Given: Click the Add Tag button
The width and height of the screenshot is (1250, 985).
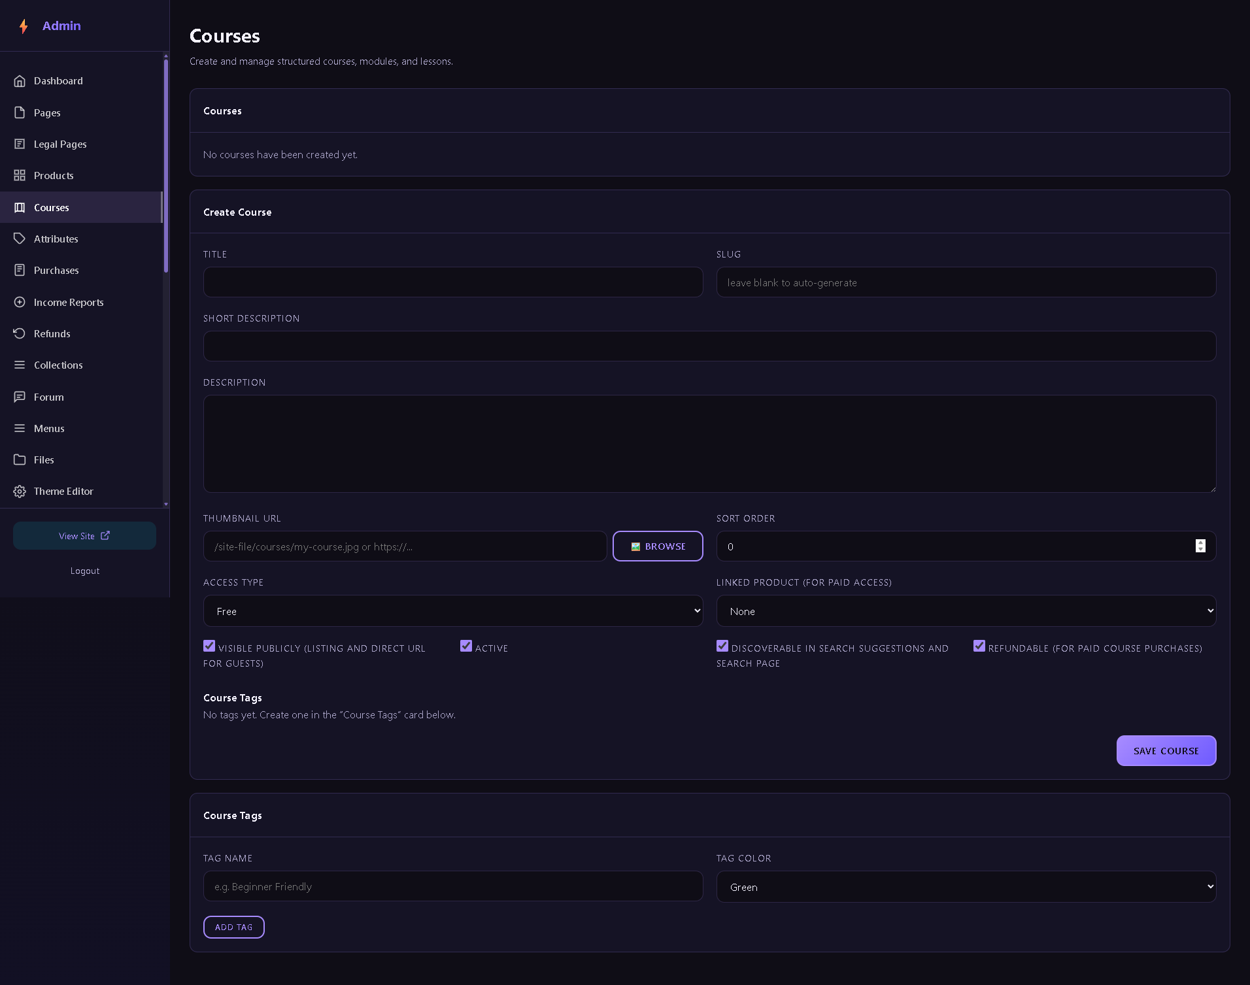Looking at the screenshot, I should click(234, 927).
